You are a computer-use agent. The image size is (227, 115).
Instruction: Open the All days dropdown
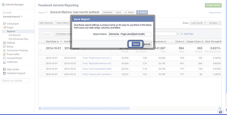click(x=215, y=23)
